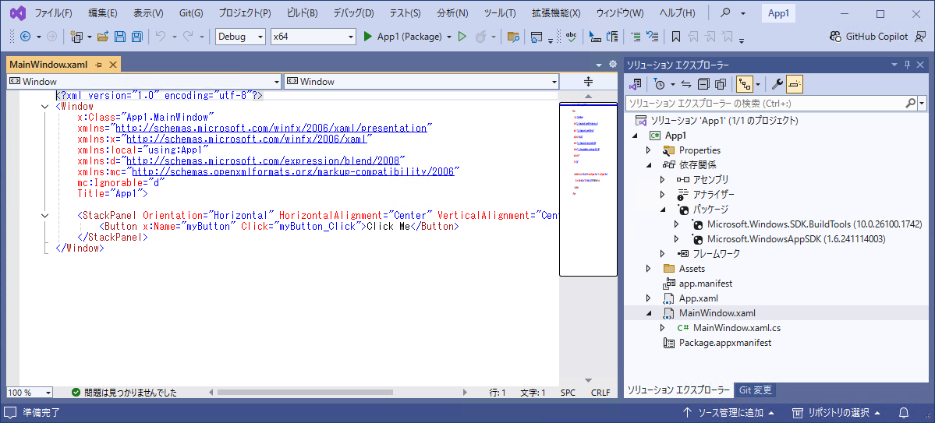This screenshot has height=423, width=935.
Task: Click the spell checker abc icon
Action: point(571,37)
